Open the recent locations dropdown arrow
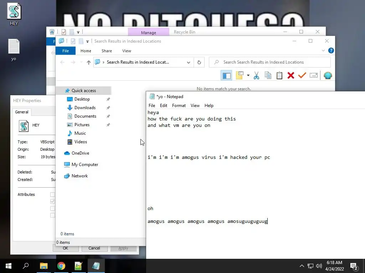 click(81, 62)
